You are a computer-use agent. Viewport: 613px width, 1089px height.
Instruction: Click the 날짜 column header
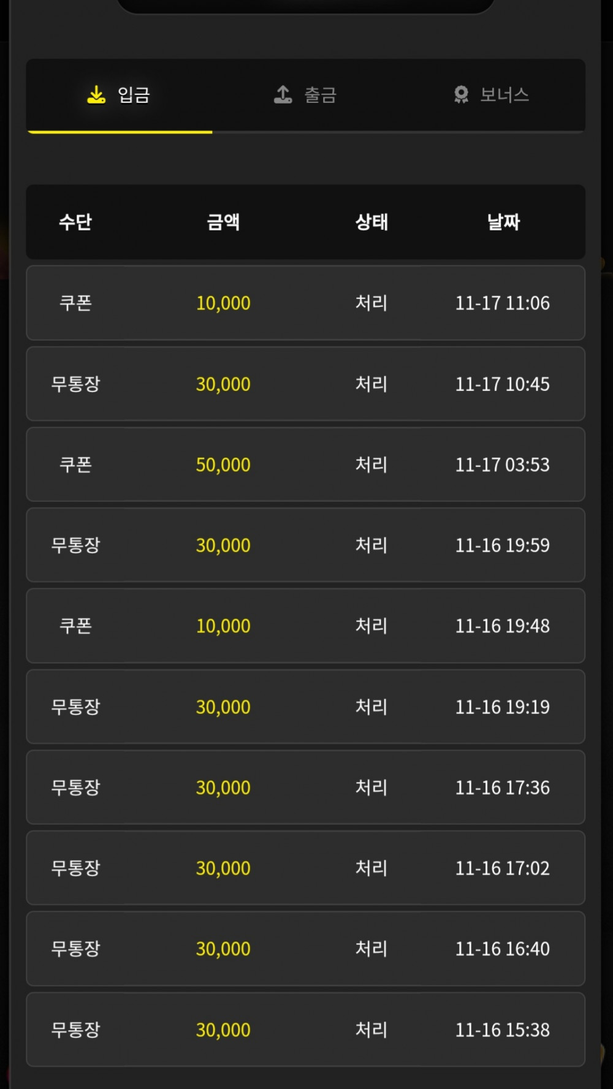503,222
